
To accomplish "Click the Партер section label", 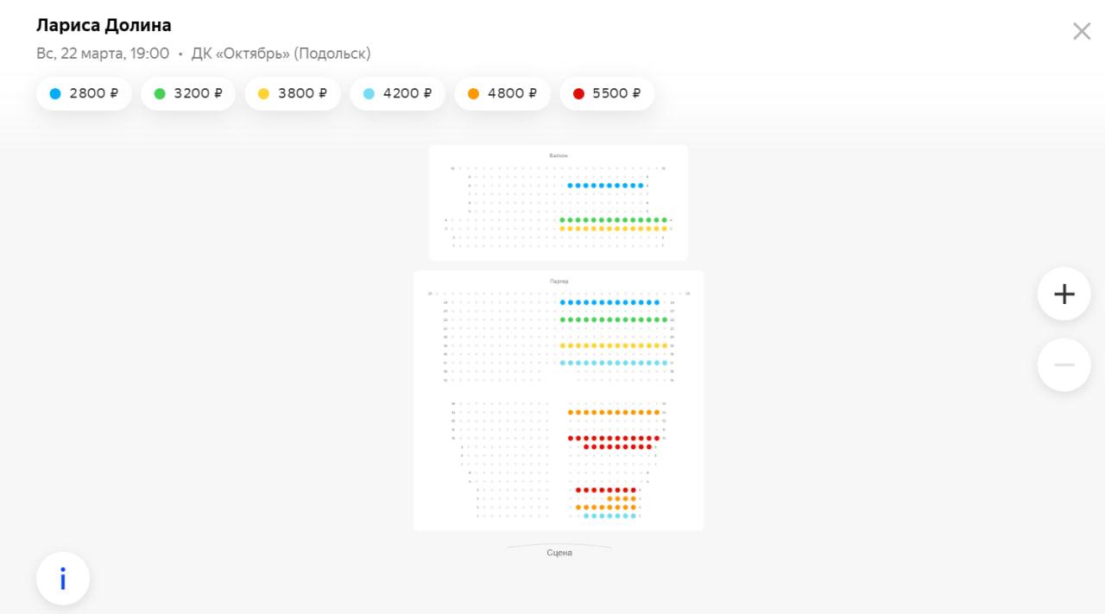I will coord(559,282).
